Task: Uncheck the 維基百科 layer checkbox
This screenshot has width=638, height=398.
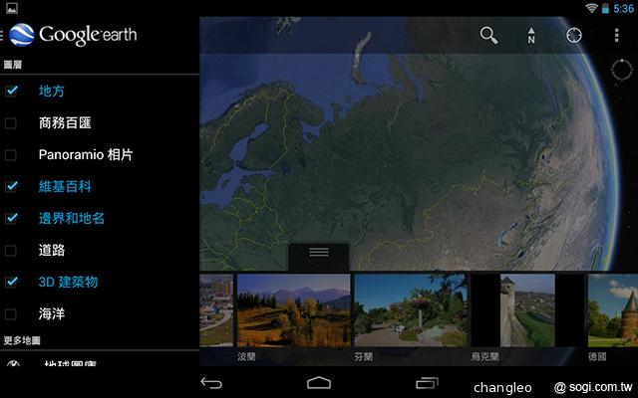Action: (11, 186)
